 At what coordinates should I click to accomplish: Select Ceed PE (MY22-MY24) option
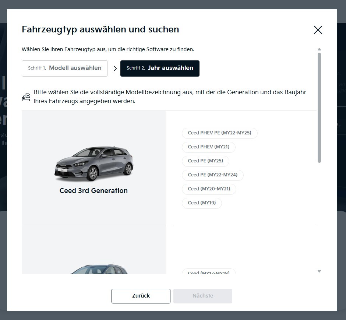pos(213,175)
